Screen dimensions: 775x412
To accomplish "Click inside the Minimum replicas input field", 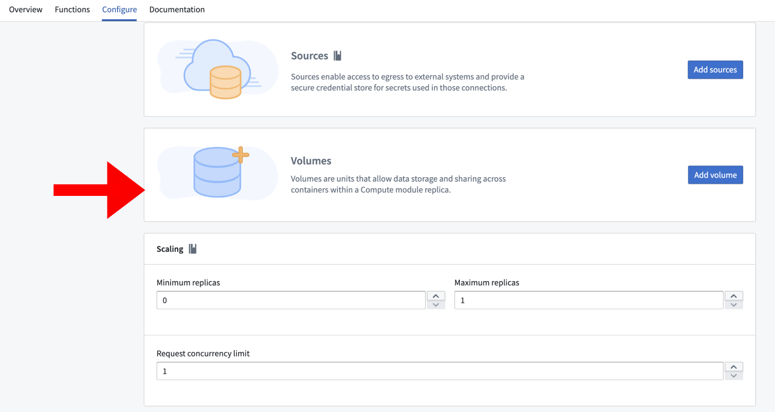I will pos(291,300).
